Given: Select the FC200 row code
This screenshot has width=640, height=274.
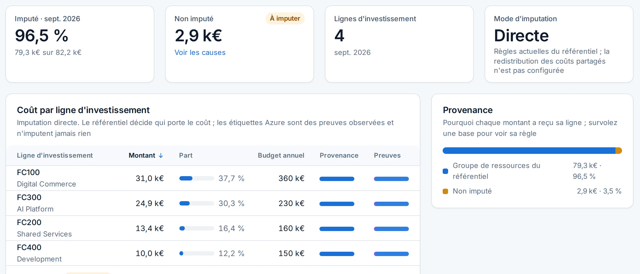Looking at the screenshot, I should (x=29, y=222).
